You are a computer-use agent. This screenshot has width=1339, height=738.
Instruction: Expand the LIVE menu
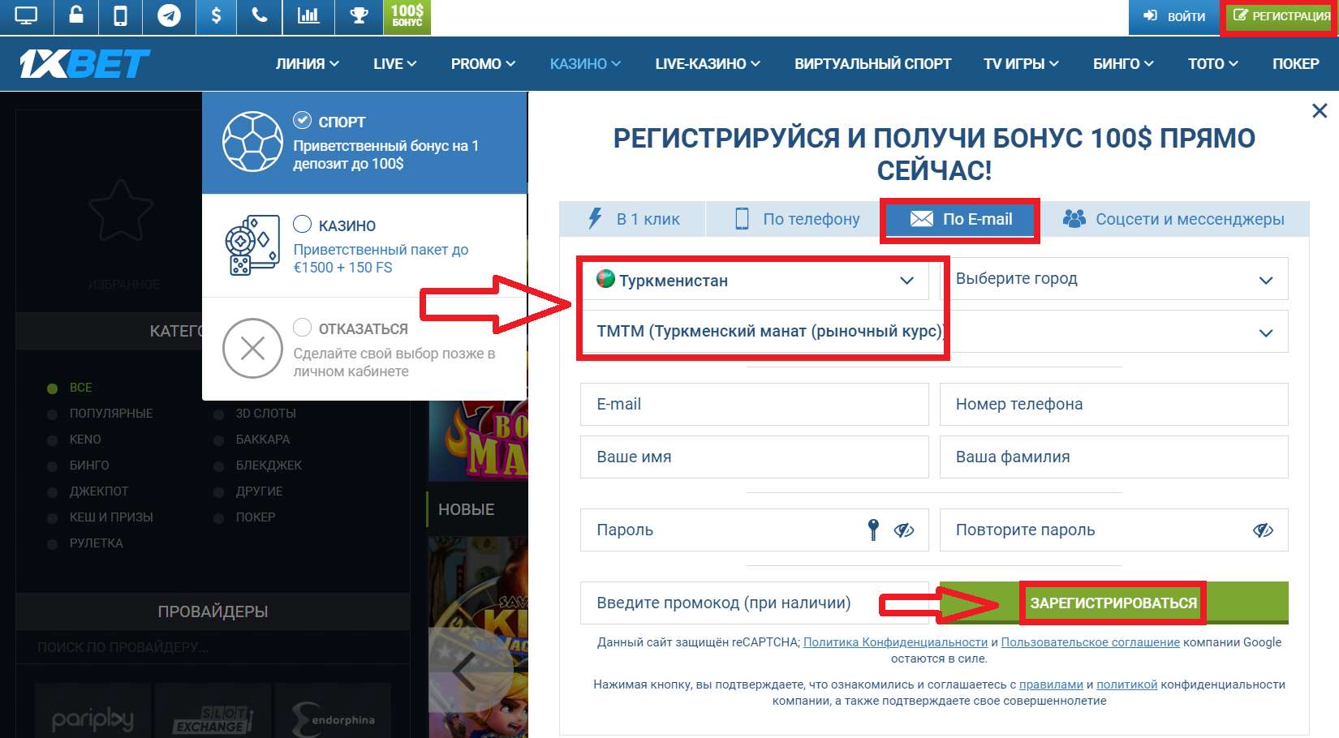(x=394, y=64)
